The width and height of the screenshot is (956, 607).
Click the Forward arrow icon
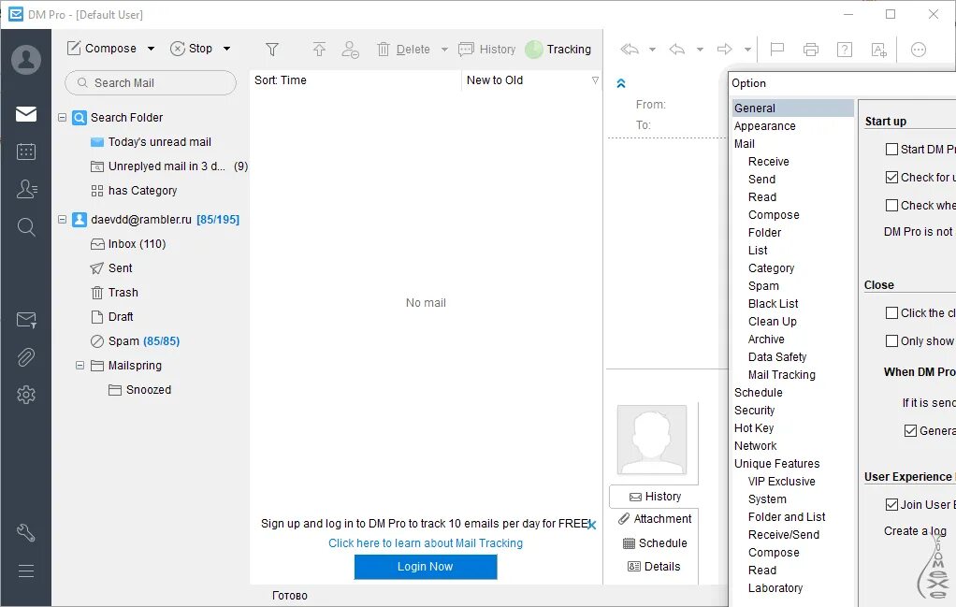(x=724, y=50)
